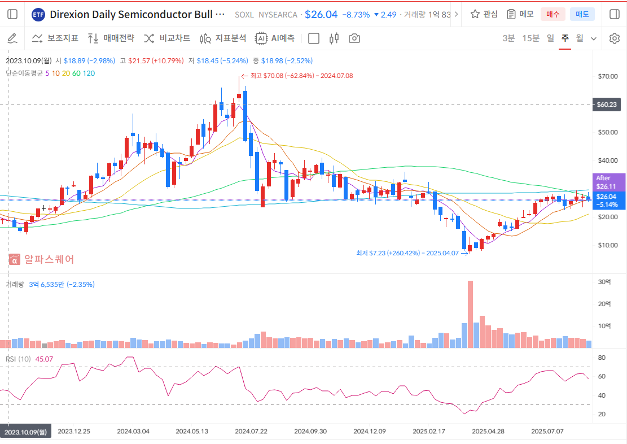Click moving average period 10
This screenshot has width=627, height=444.
[x=55, y=73]
